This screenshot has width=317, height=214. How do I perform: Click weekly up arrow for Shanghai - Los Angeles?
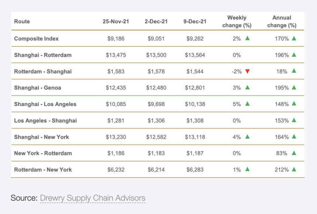248,104
